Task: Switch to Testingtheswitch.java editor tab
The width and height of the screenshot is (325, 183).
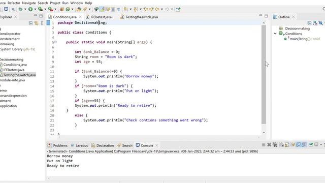Action: click(140, 17)
